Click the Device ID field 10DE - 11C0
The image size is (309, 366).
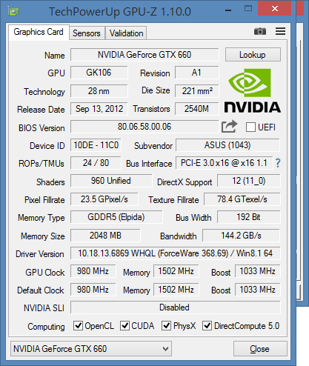pos(96,145)
